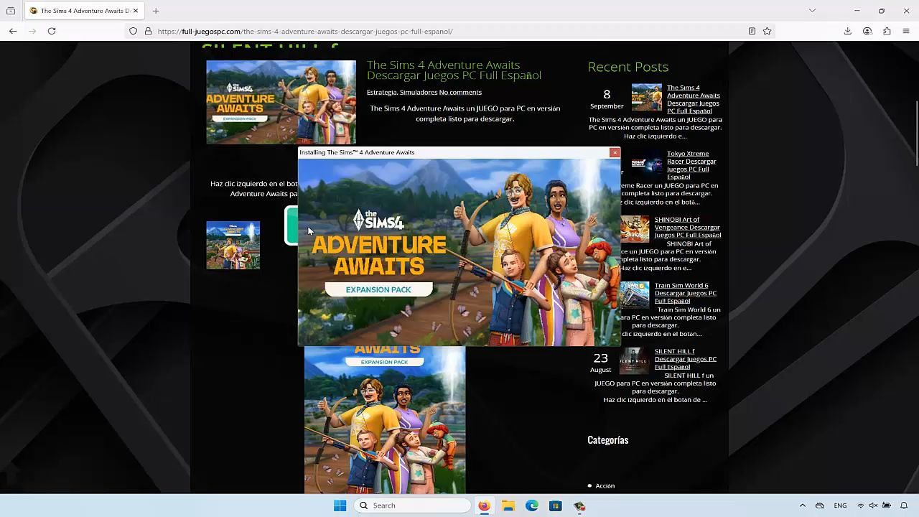Open the Firefox account icon
The width and height of the screenshot is (919, 517).
(x=867, y=31)
